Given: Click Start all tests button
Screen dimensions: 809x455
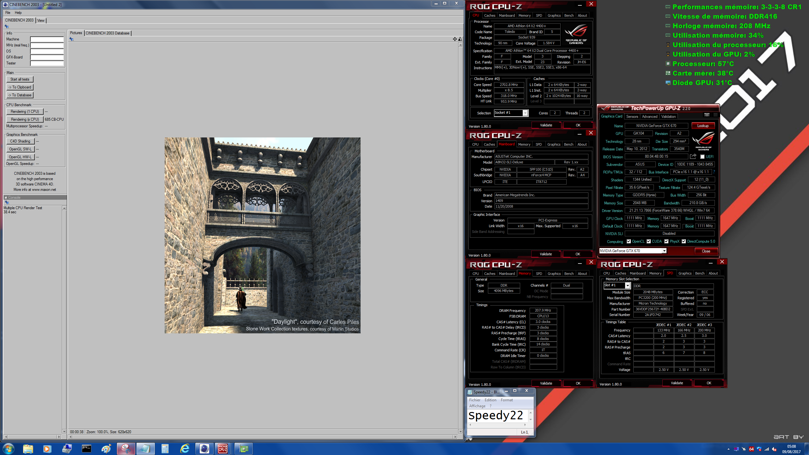Looking at the screenshot, I should (x=20, y=79).
